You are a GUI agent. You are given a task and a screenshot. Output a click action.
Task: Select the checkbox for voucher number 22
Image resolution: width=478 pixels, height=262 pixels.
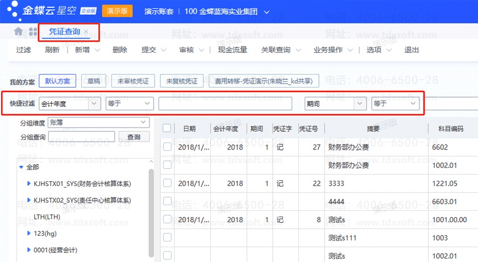point(167,184)
